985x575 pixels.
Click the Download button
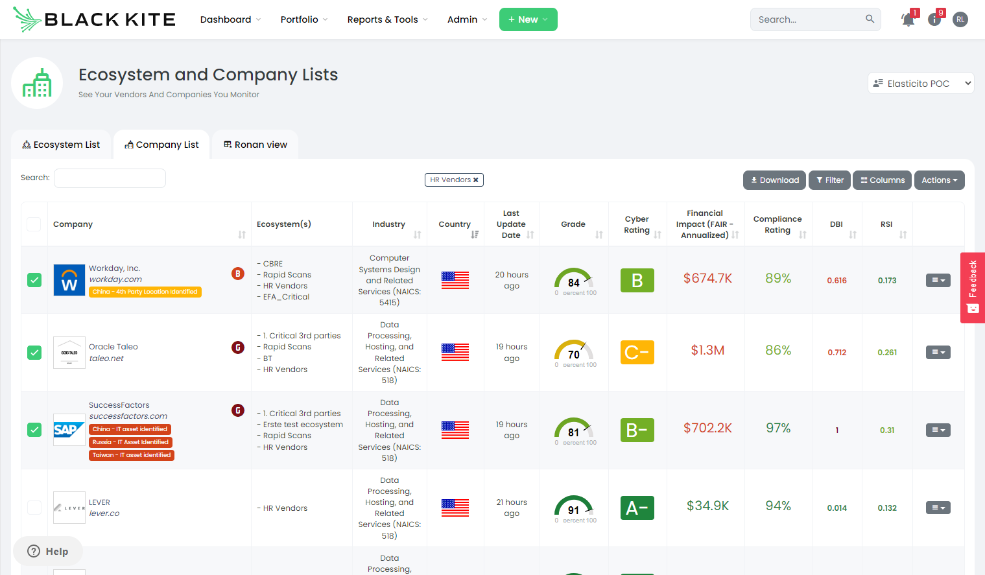click(775, 180)
